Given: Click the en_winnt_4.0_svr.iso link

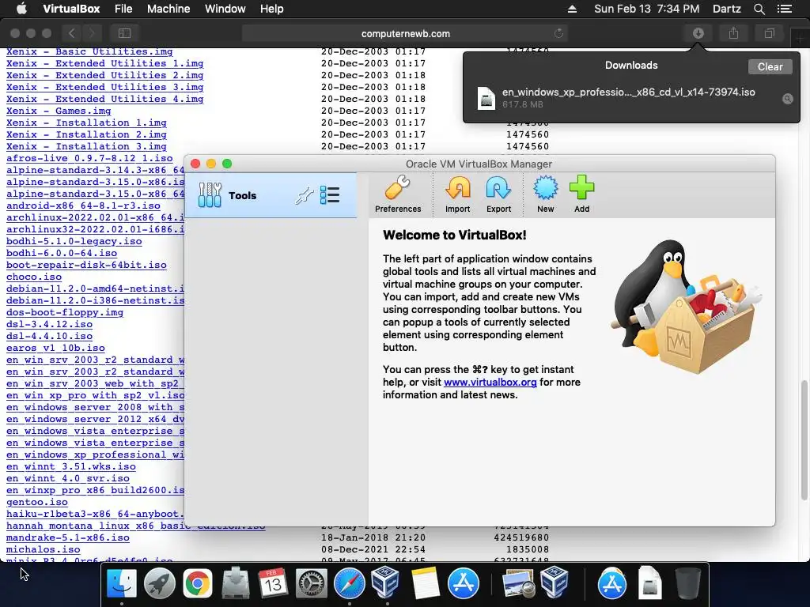Looking at the screenshot, I should pos(68,479).
